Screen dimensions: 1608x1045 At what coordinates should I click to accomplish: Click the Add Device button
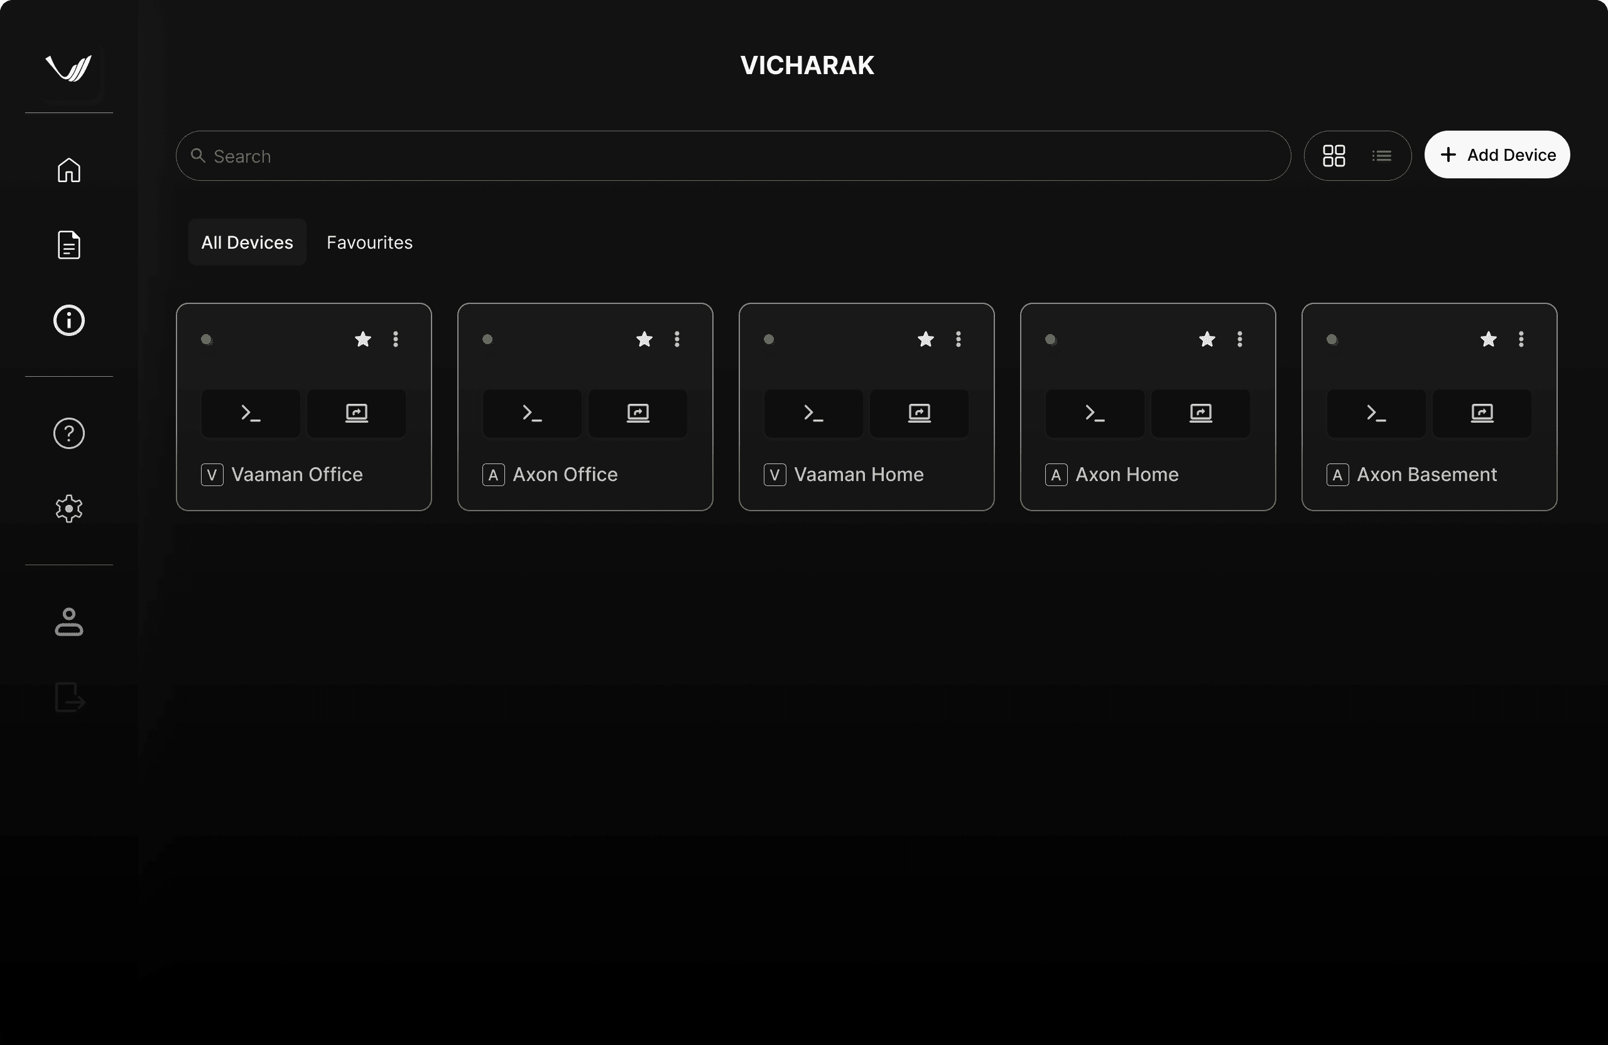tap(1497, 154)
